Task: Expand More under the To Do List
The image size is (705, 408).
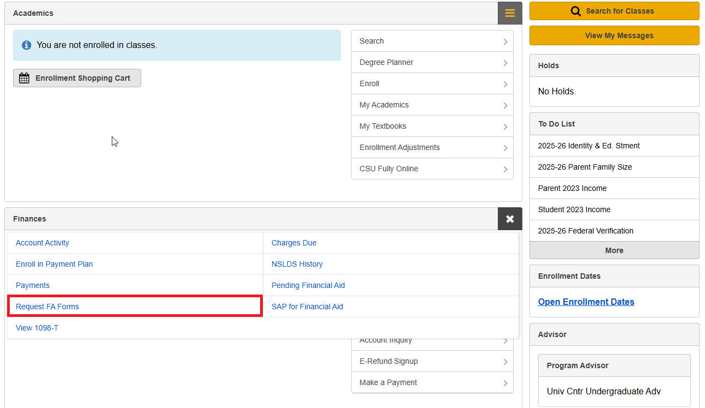Action: pos(614,250)
